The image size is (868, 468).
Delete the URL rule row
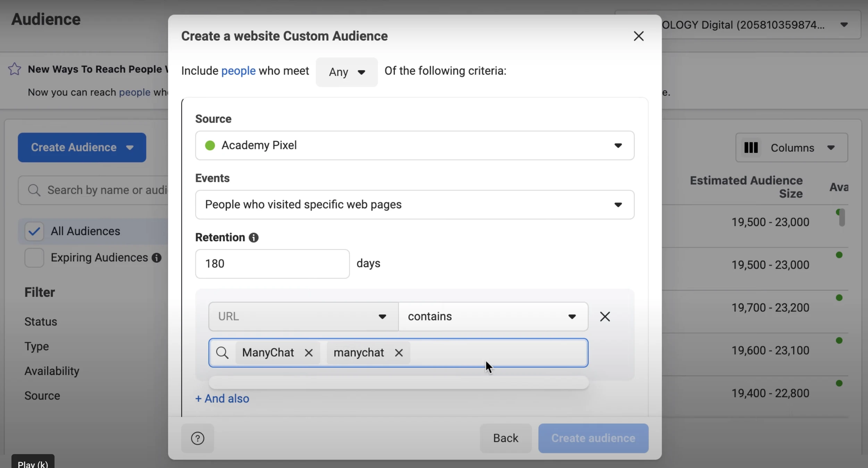(605, 317)
